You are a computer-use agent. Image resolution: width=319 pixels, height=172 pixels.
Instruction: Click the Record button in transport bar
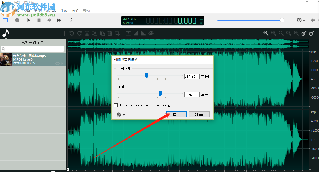[17, 20]
